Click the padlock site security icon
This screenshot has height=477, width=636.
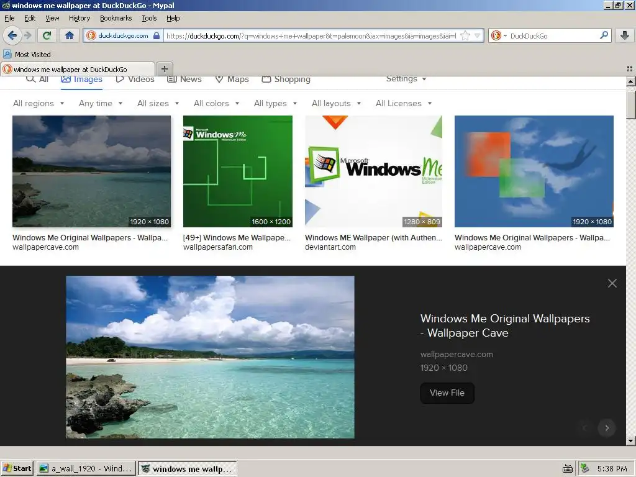tap(157, 35)
